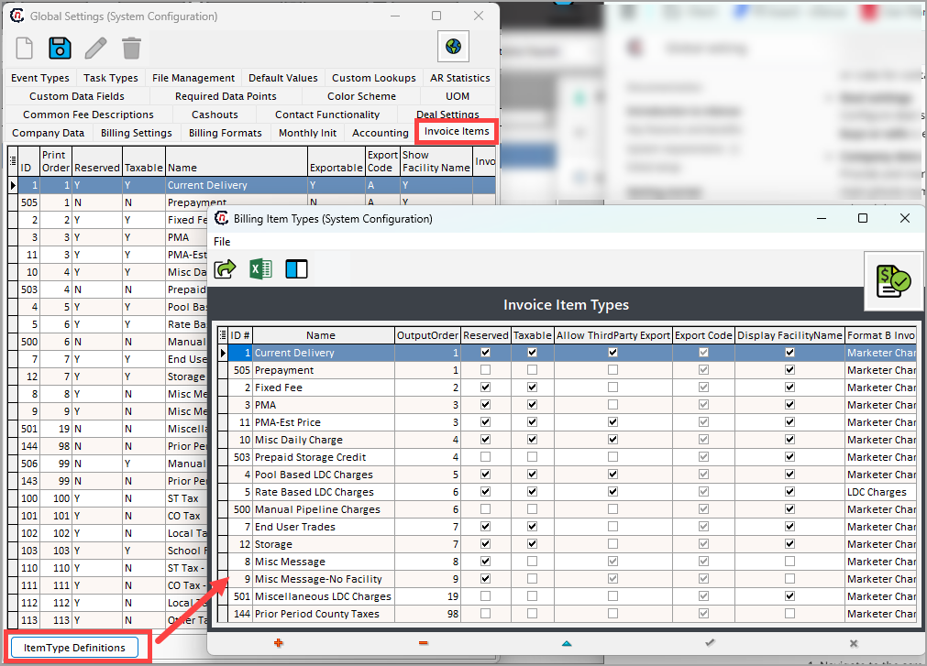Check Allow ThirdParty Export for PMA
927x666 pixels.
point(612,405)
